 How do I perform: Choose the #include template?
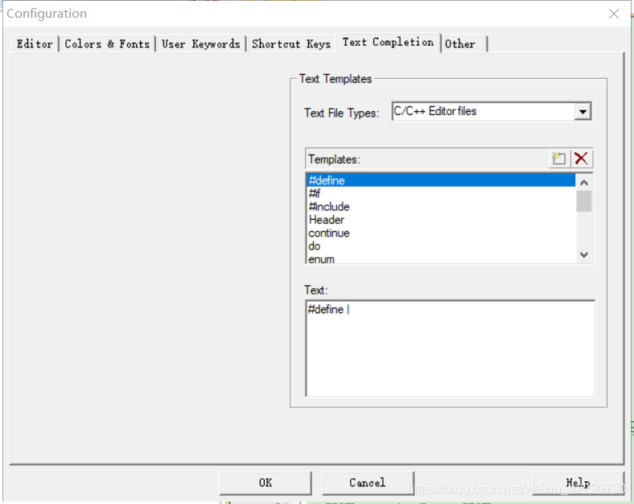pos(441,207)
